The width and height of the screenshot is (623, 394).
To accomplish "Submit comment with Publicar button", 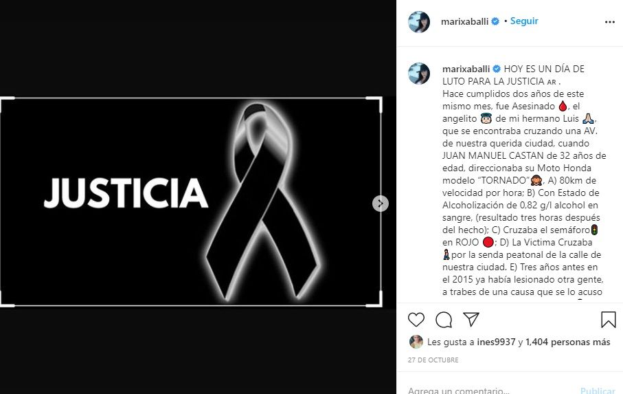I will pos(598,390).
